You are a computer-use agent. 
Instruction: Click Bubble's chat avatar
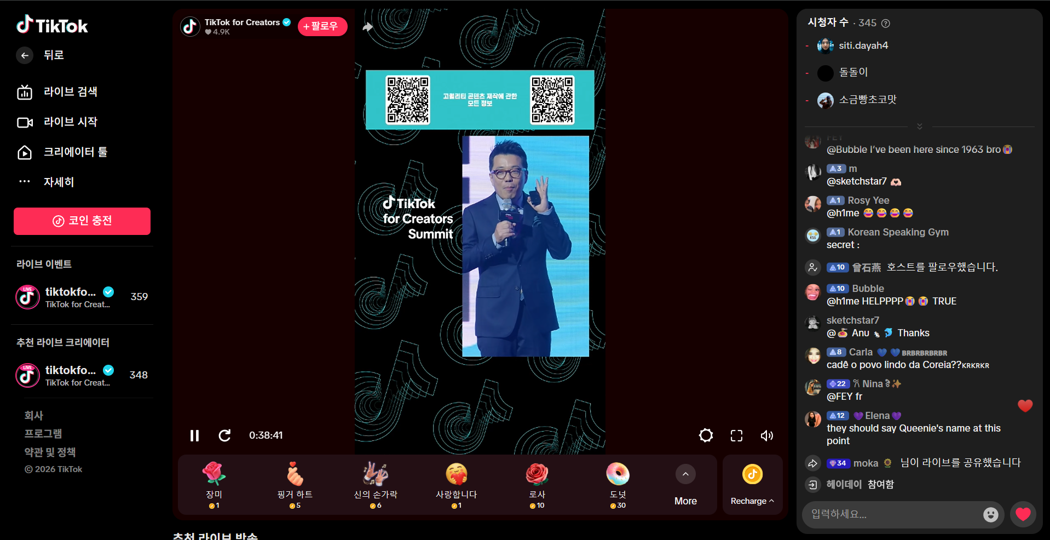[x=813, y=292]
